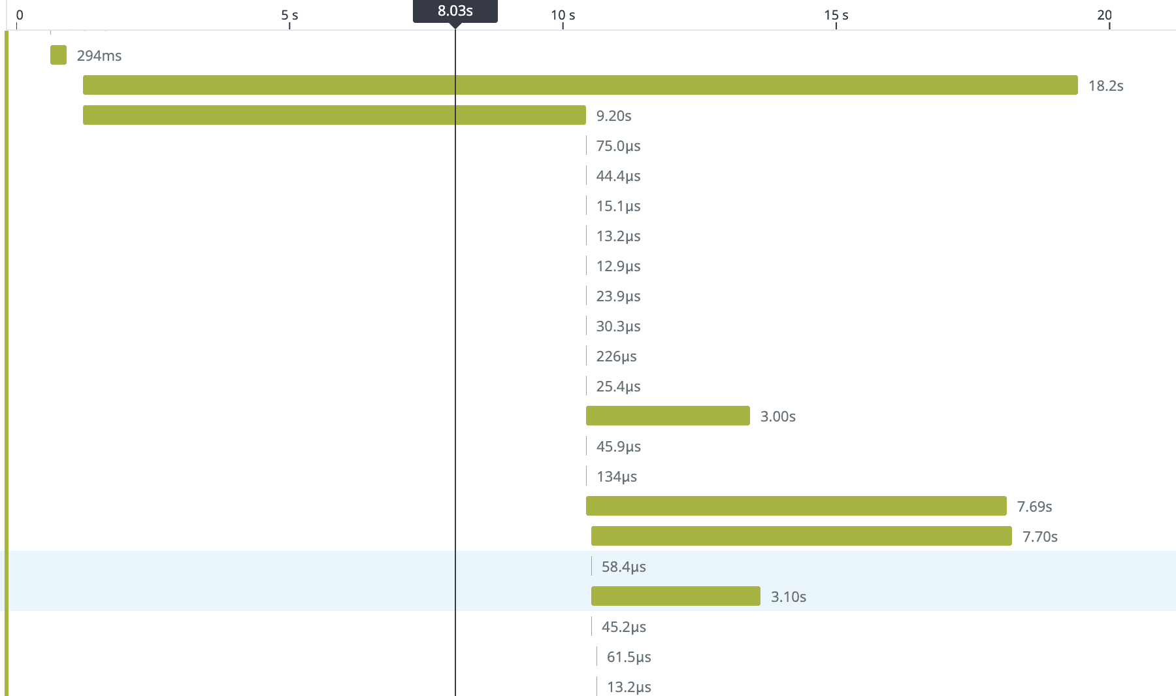The width and height of the screenshot is (1176, 696).
Task: Click the 15 s timeline tick
Action: coord(836,16)
